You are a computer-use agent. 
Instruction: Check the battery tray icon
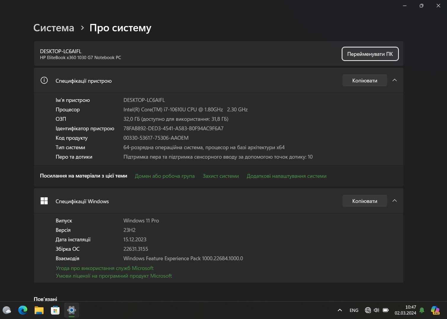coord(385,310)
